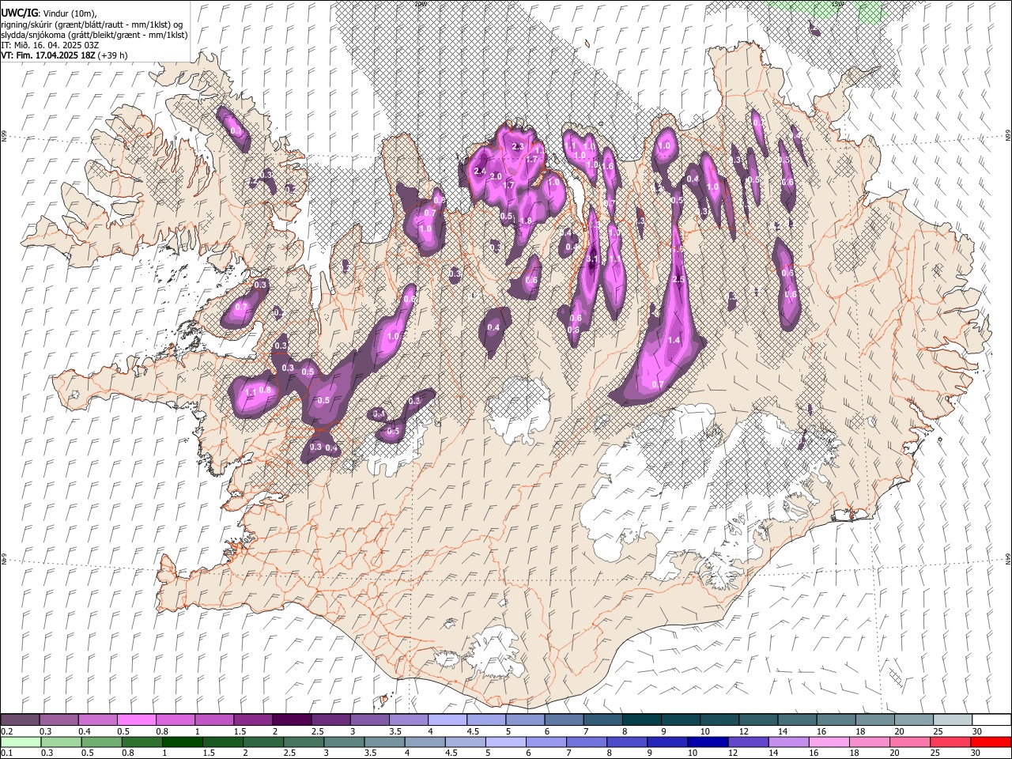
Task: Click the '2.5' value inside the map's purple band
Action: point(678,280)
